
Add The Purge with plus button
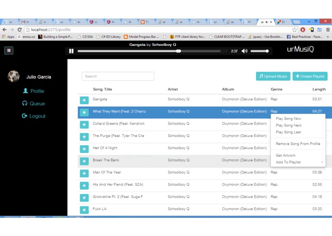pyautogui.click(x=84, y=137)
